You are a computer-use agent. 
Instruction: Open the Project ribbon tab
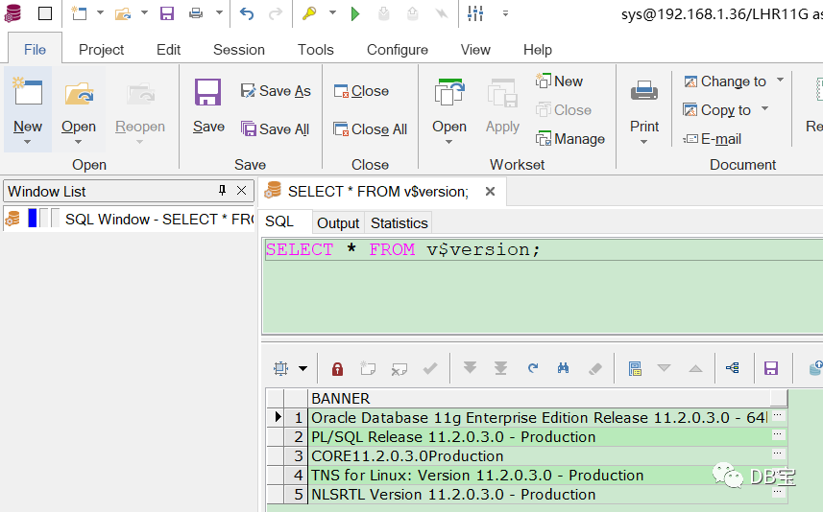coord(101,50)
